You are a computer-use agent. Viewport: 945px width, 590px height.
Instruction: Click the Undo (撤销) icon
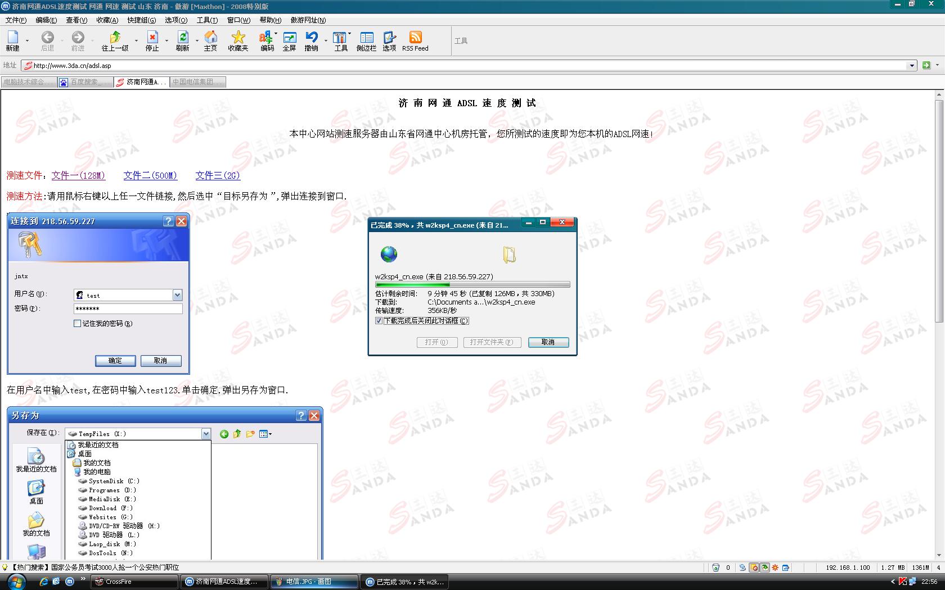coord(311,37)
